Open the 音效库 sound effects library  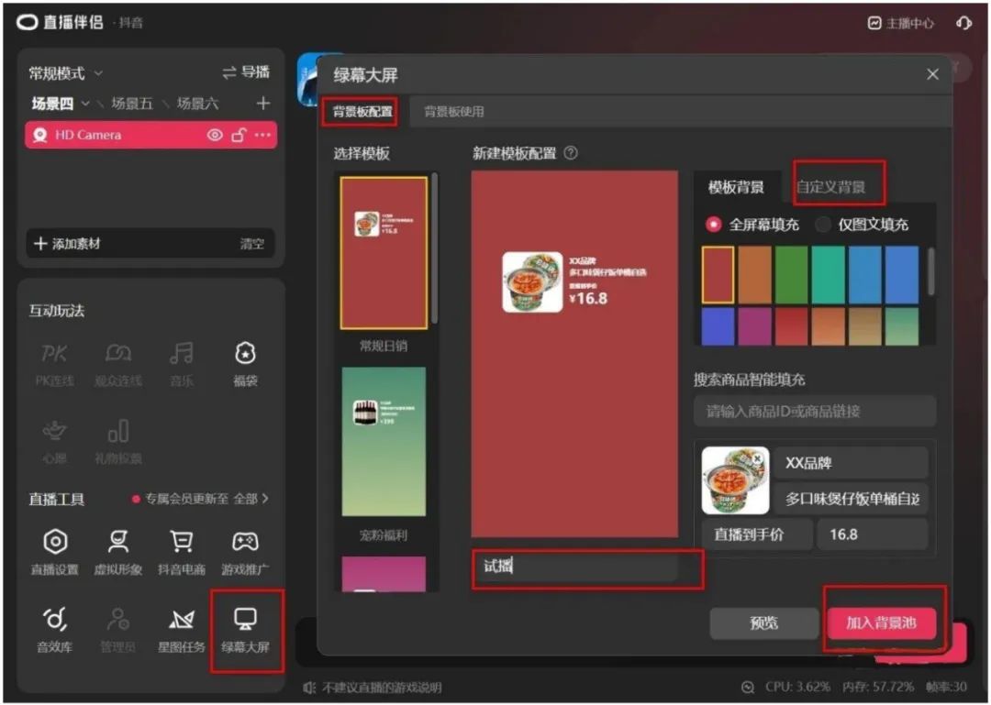(55, 633)
